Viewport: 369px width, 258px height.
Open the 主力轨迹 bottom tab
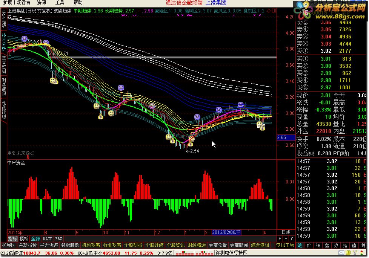coord(49,245)
